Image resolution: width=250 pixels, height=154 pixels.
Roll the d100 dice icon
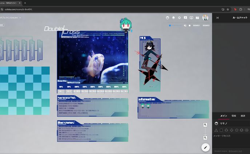[x=247, y=130]
